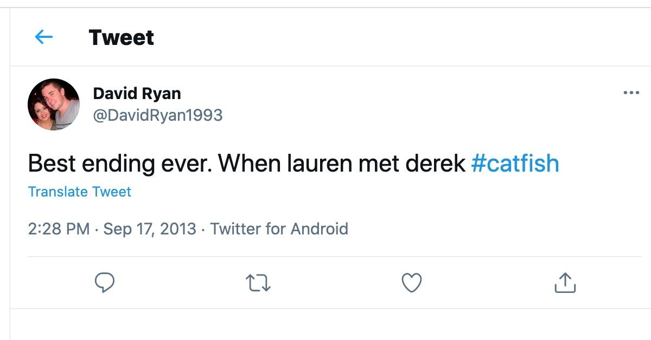Open the #catfish hashtag
This screenshot has height=340, width=651.
pyautogui.click(x=515, y=164)
